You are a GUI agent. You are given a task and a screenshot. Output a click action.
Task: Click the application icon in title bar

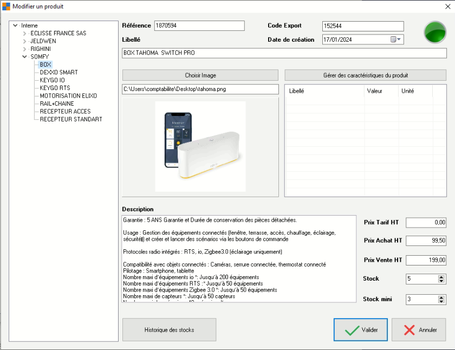tap(6, 7)
